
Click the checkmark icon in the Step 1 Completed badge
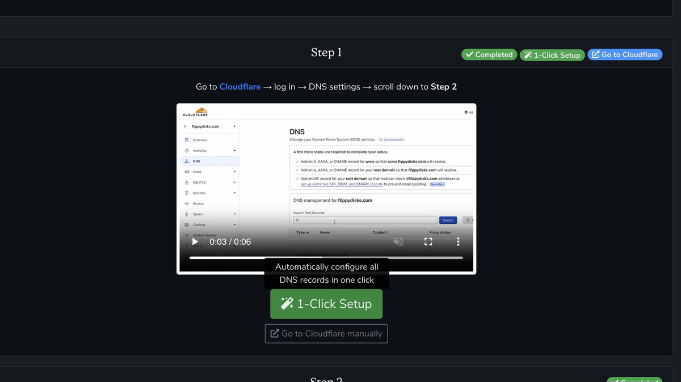469,54
